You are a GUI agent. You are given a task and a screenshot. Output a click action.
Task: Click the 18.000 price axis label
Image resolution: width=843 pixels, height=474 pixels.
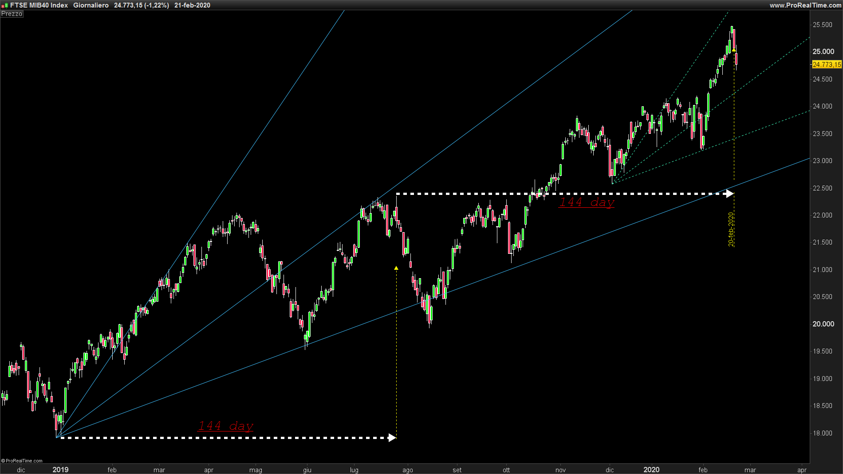pos(823,433)
